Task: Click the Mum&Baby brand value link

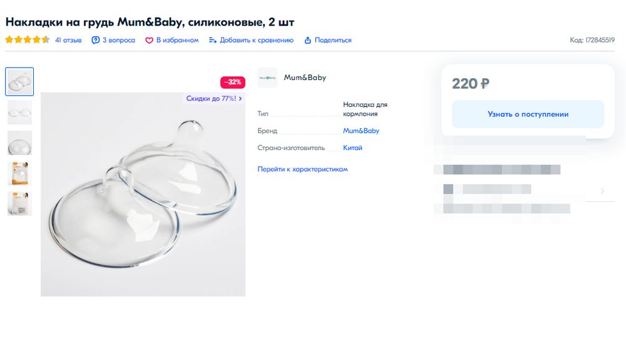Action: [361, 131]
